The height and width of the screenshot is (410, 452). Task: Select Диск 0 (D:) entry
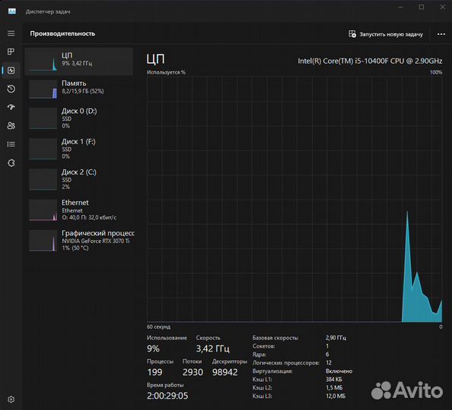coord(78,118)
